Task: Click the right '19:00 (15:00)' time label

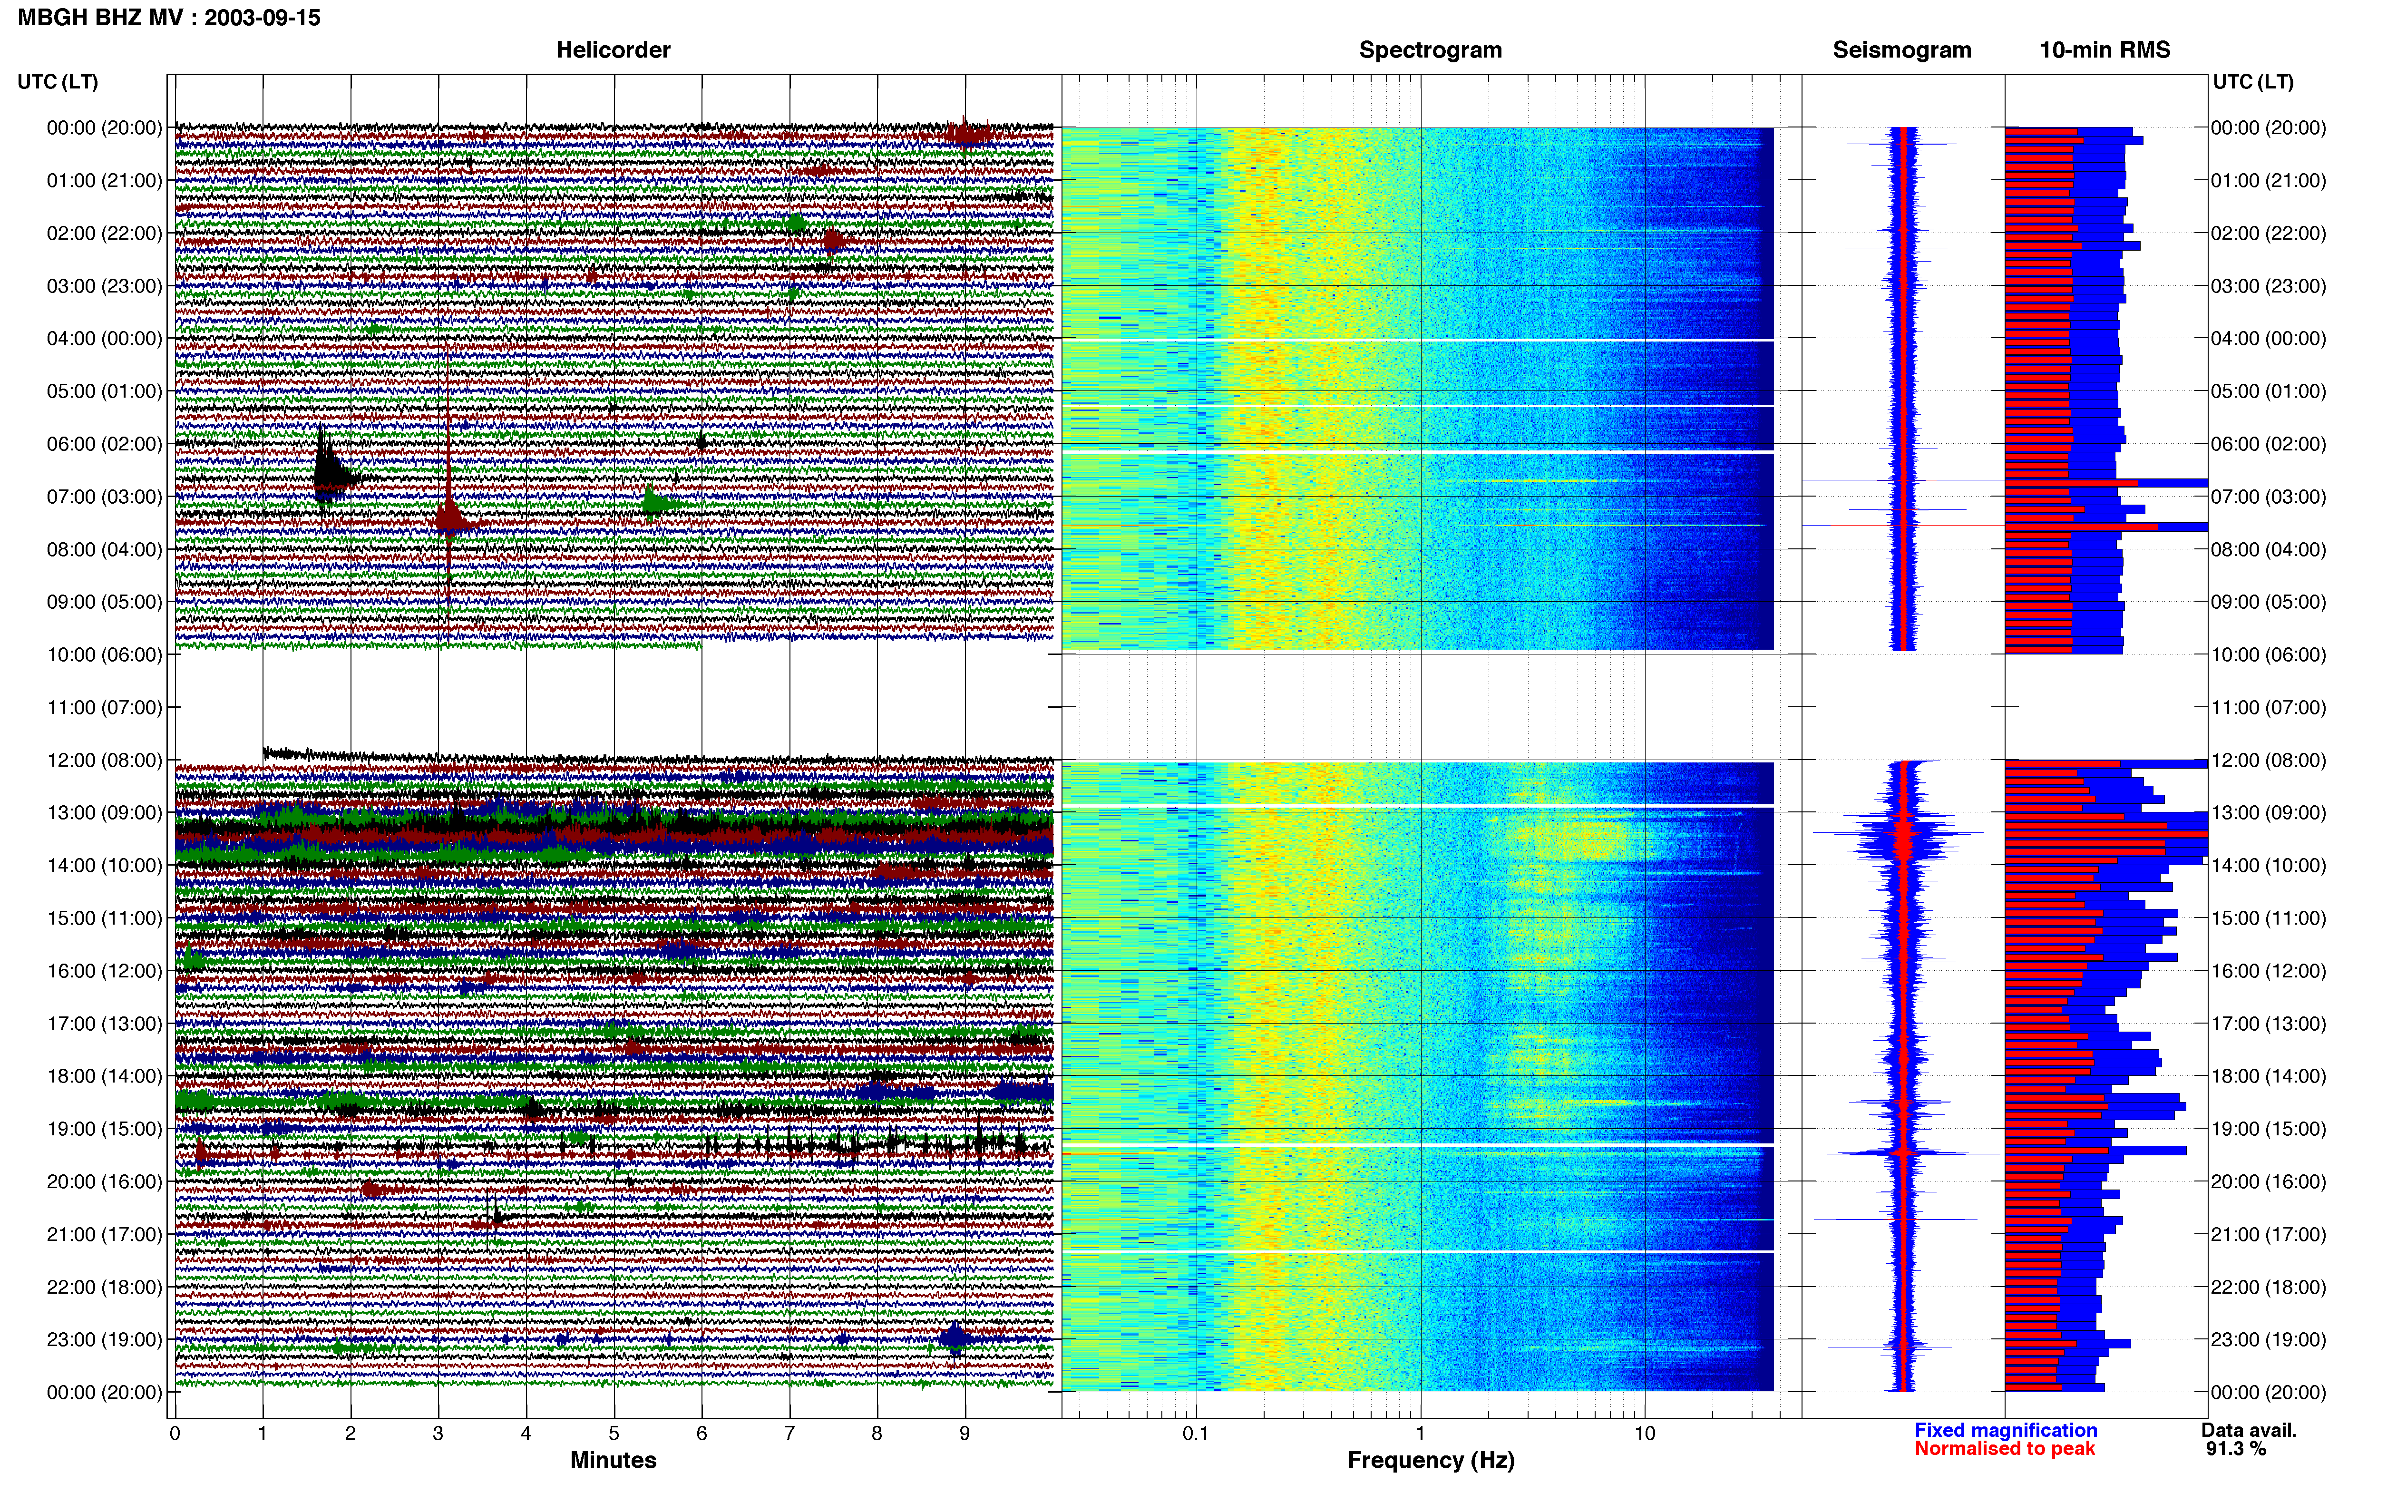Action: click(x=2269, y=1129)
